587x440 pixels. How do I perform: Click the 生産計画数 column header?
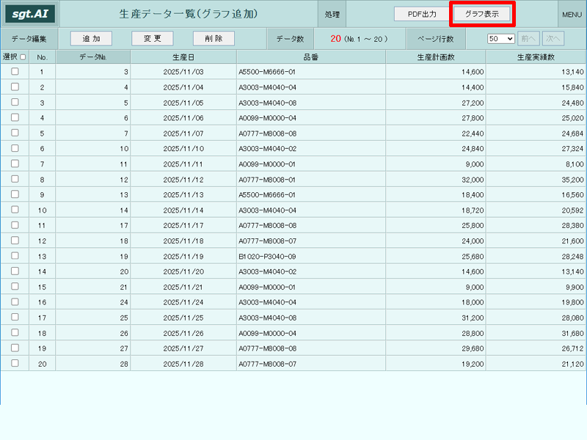coord(436,57)
